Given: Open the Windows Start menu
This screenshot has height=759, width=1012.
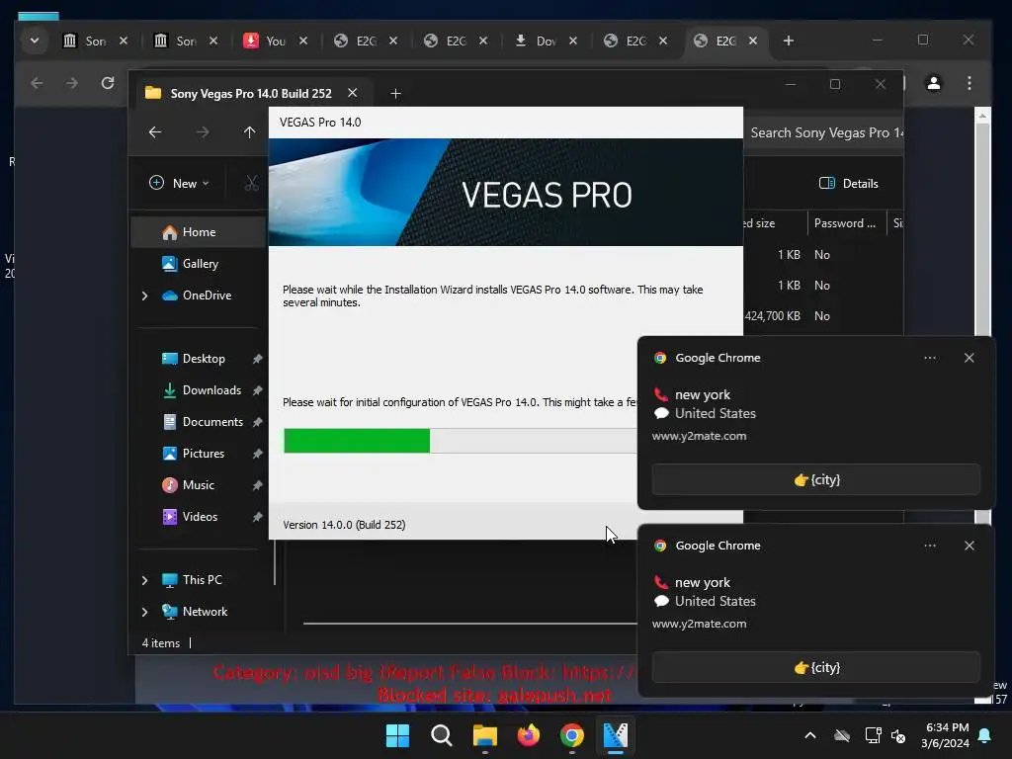Looking at the screenshot, I should 397,735.
